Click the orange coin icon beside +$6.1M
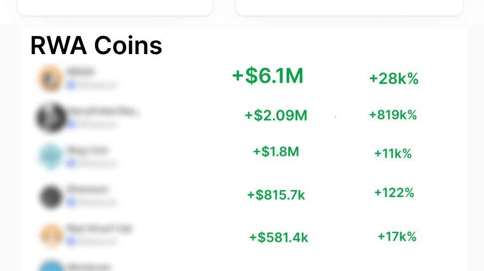The height and width of the screenshot is (271, 484). pyautogui.click(x=50, y=78)
